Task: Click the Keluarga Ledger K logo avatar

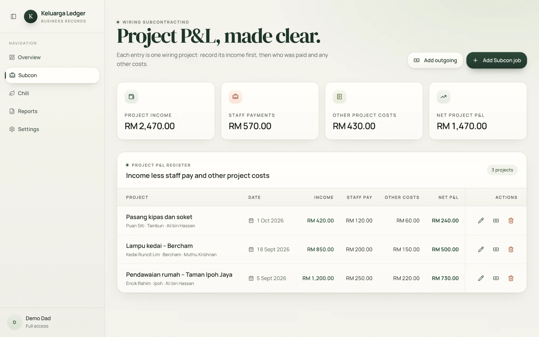Action: [x=31, y=16]
